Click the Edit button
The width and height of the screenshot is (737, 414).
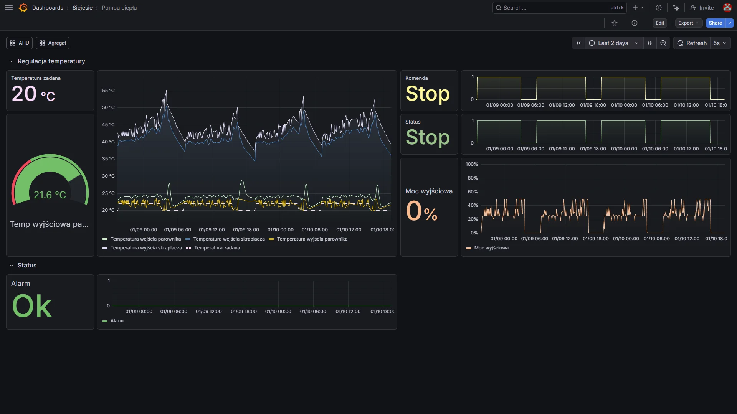tap(660, 23)
